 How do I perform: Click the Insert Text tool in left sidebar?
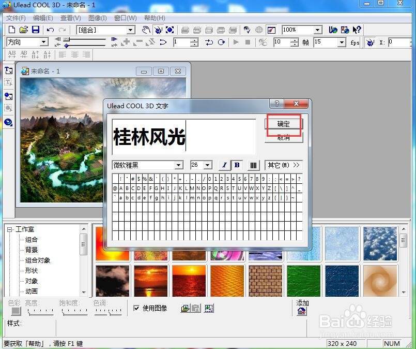pyautogui.click(x=8, y=70)
